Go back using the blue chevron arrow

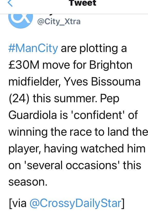10,3
